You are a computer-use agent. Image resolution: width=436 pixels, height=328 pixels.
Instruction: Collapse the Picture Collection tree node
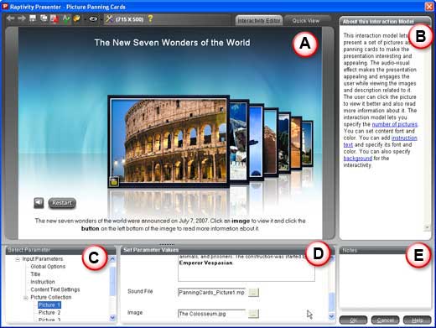point(25,298)
